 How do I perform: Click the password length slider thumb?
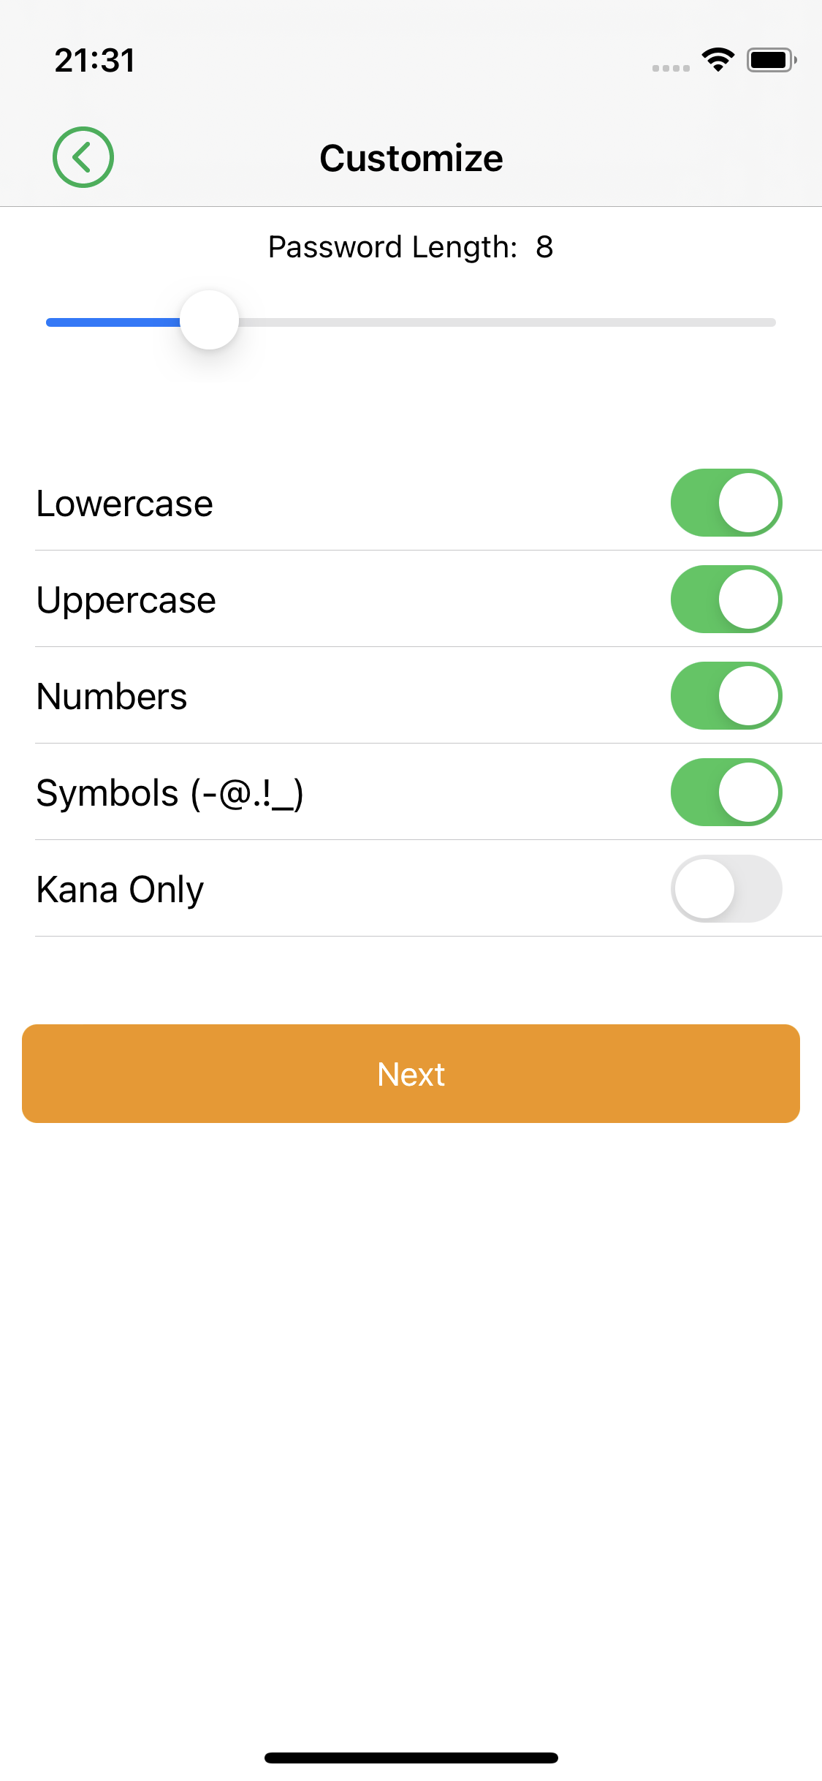coord(210,321)
